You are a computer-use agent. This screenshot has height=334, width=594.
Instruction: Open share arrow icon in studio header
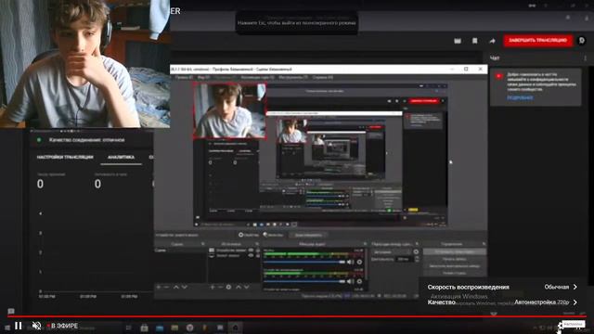point(492,41)
